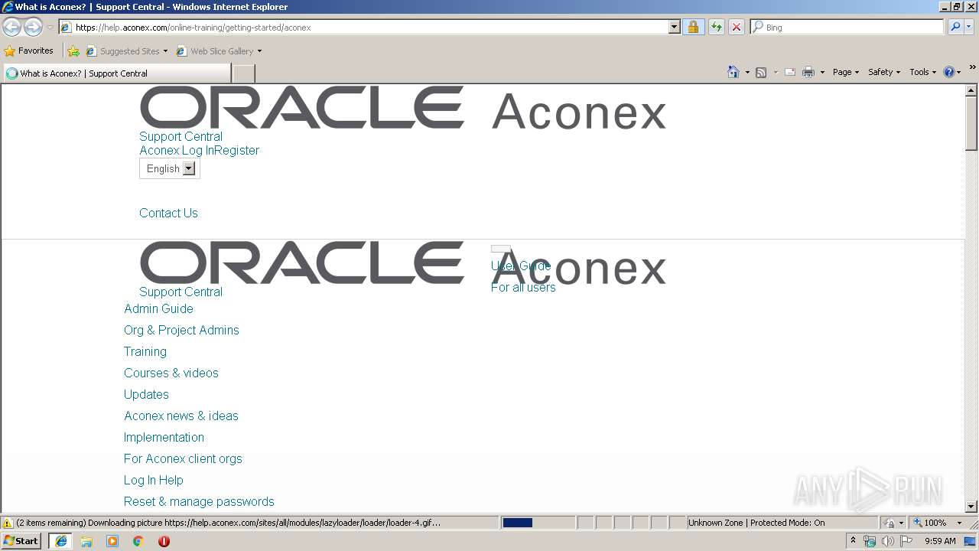
Task: Open the Log In Help link
Action: pos(154,480)
